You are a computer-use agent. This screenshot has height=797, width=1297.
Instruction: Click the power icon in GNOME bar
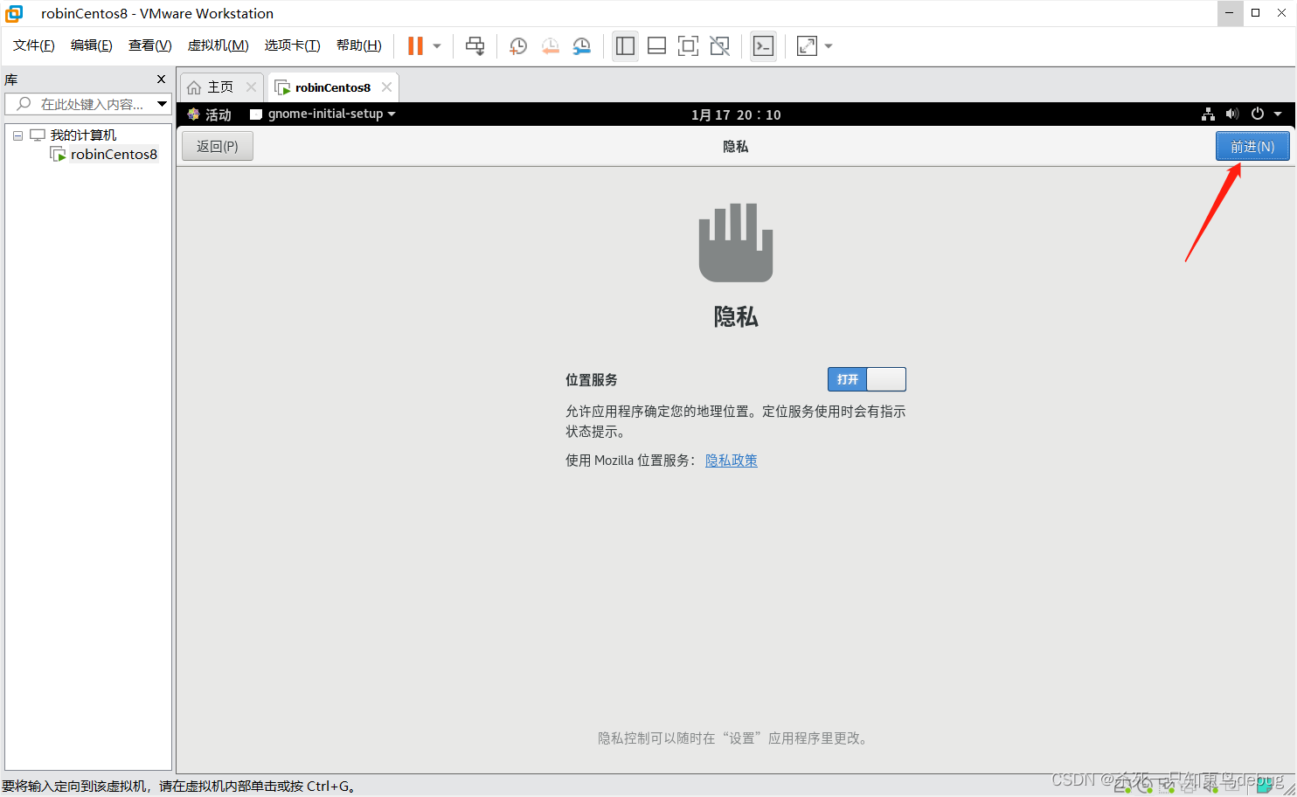click(x=1258, y=114)
